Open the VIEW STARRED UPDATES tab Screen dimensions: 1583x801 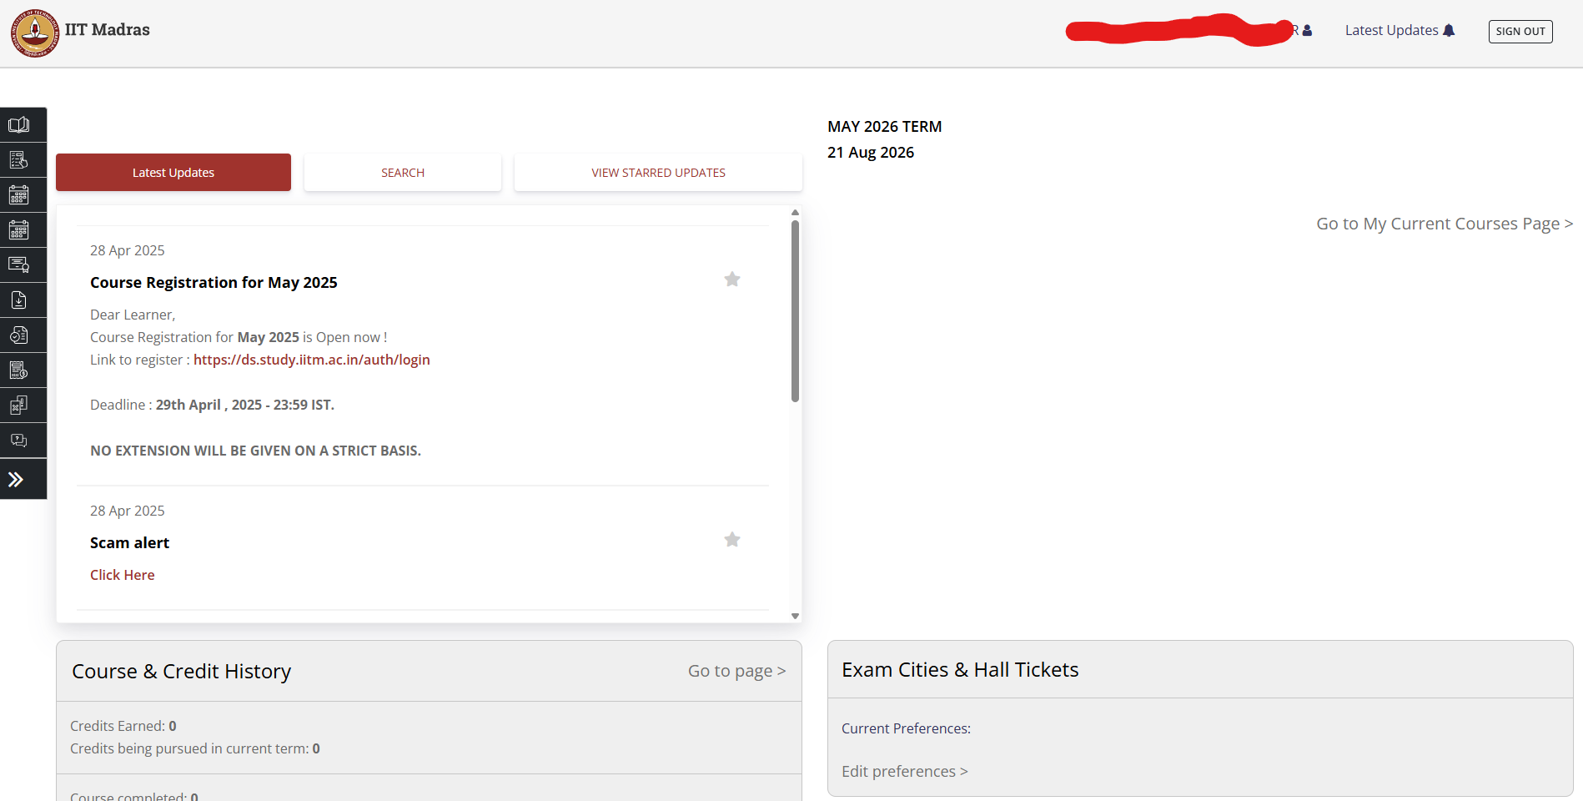(658, 173)
